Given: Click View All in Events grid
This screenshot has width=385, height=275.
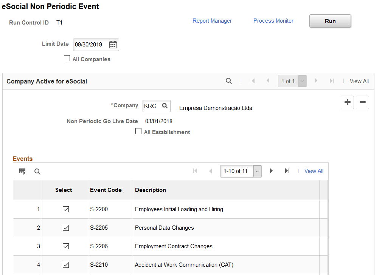Looking at the screenshot, I should pos(314,171).
